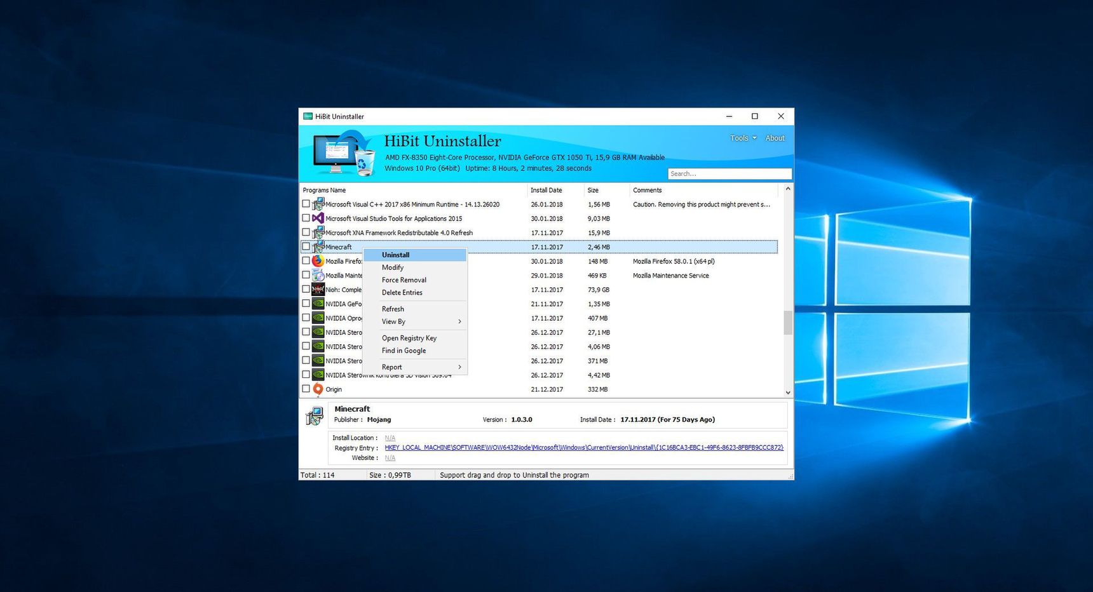Click the NVIDIA icon in the 4,06 MB row
The height and width of the screenshot is (592, 1093).
click(318, 346)
